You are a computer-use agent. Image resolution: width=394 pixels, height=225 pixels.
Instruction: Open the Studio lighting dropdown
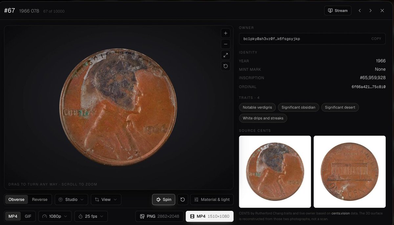tap(71, 199)
